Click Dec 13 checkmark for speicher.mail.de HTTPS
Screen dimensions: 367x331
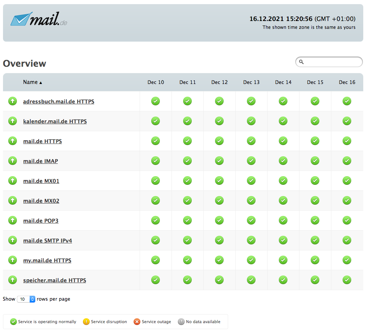pyautogui.click(x=251, y=280)
